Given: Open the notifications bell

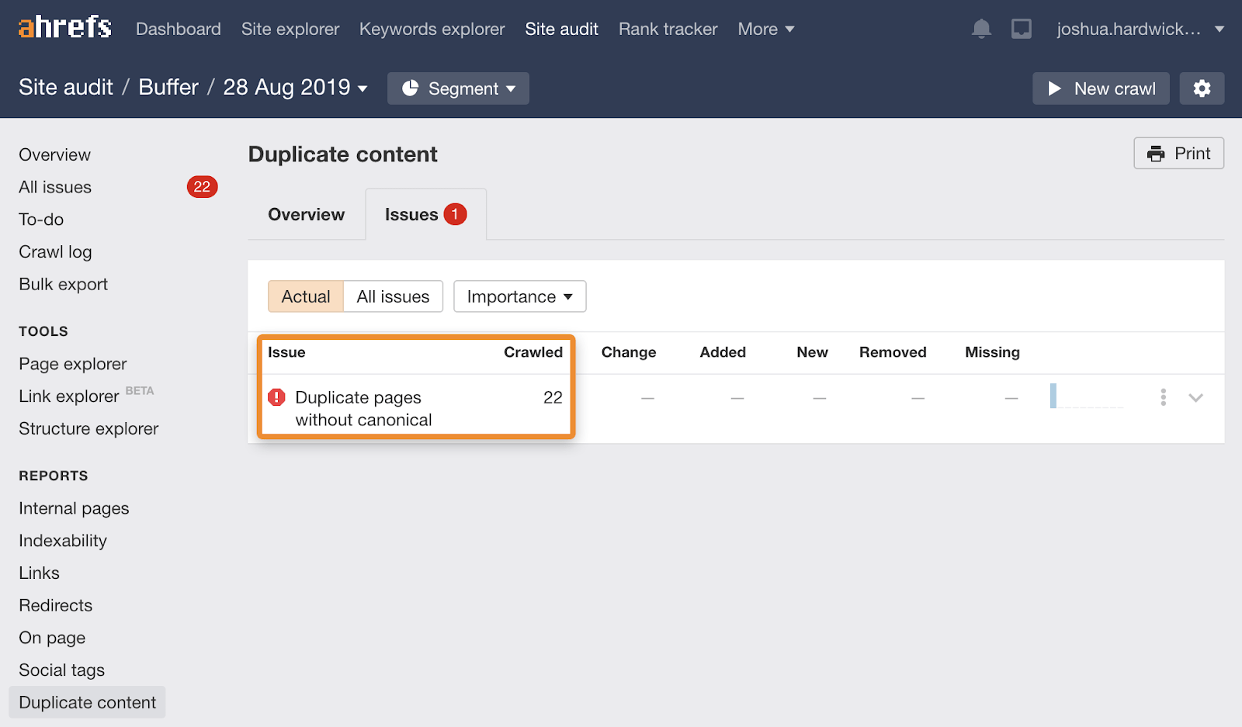Looking at the screenshot, I should 980,28.
